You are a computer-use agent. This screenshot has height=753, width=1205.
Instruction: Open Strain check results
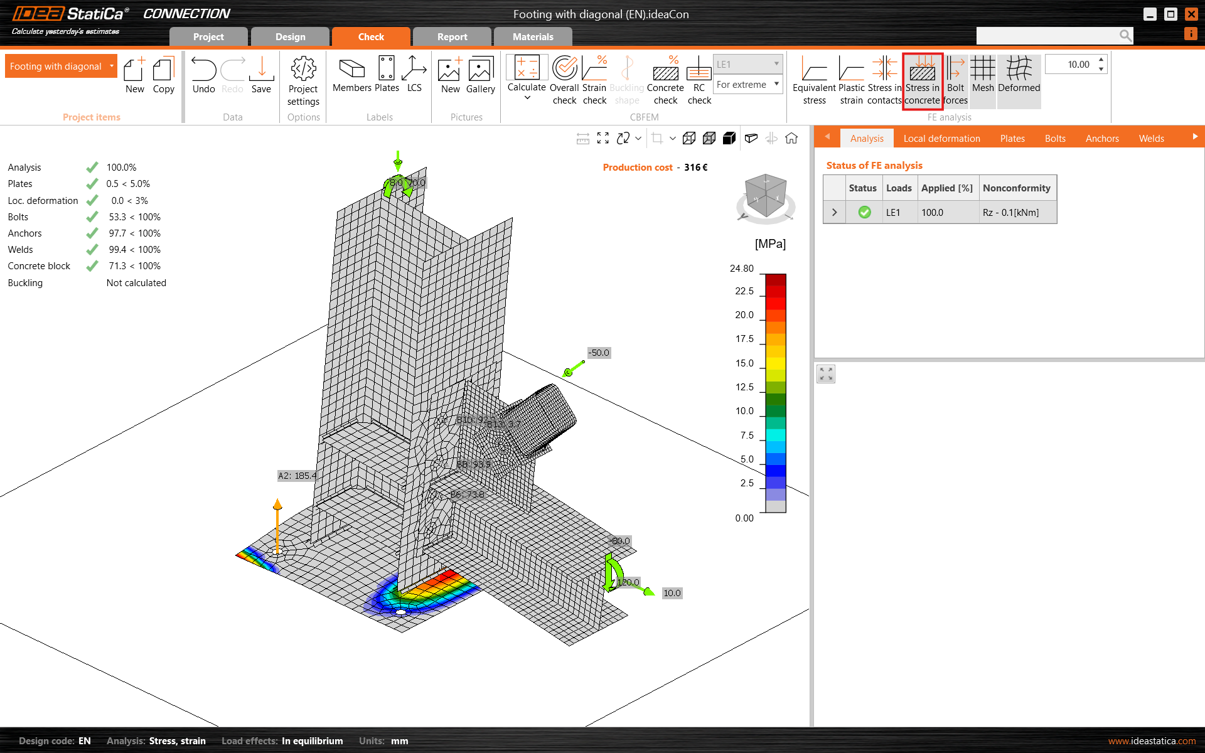tap(594, 81)
